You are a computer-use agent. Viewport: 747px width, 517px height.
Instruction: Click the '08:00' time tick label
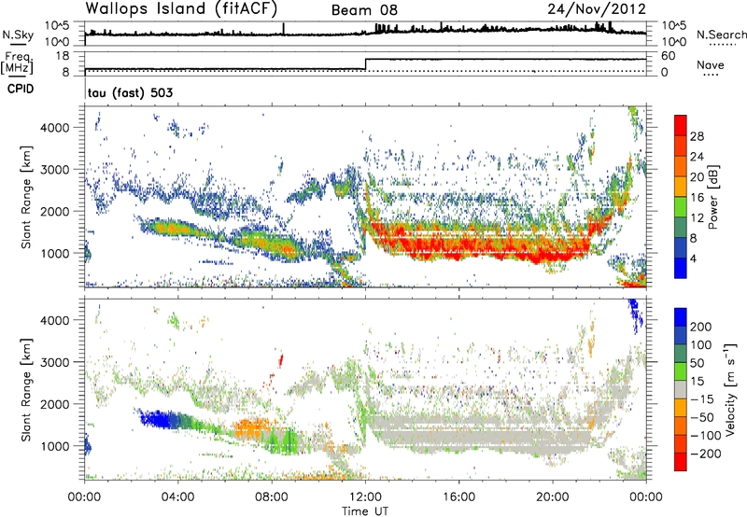[x=272, y=497]
